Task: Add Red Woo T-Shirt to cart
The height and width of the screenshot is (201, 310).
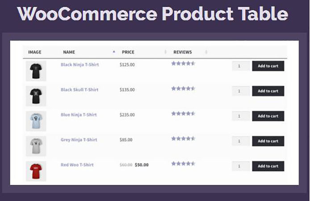Action: point(268,166)
